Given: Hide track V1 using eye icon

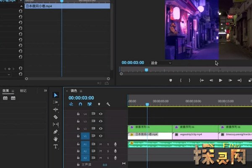Looking at the screenshot, I should coord(101,136).
